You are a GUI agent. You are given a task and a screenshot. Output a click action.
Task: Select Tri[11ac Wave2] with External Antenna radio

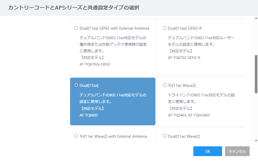pos(76,136)
